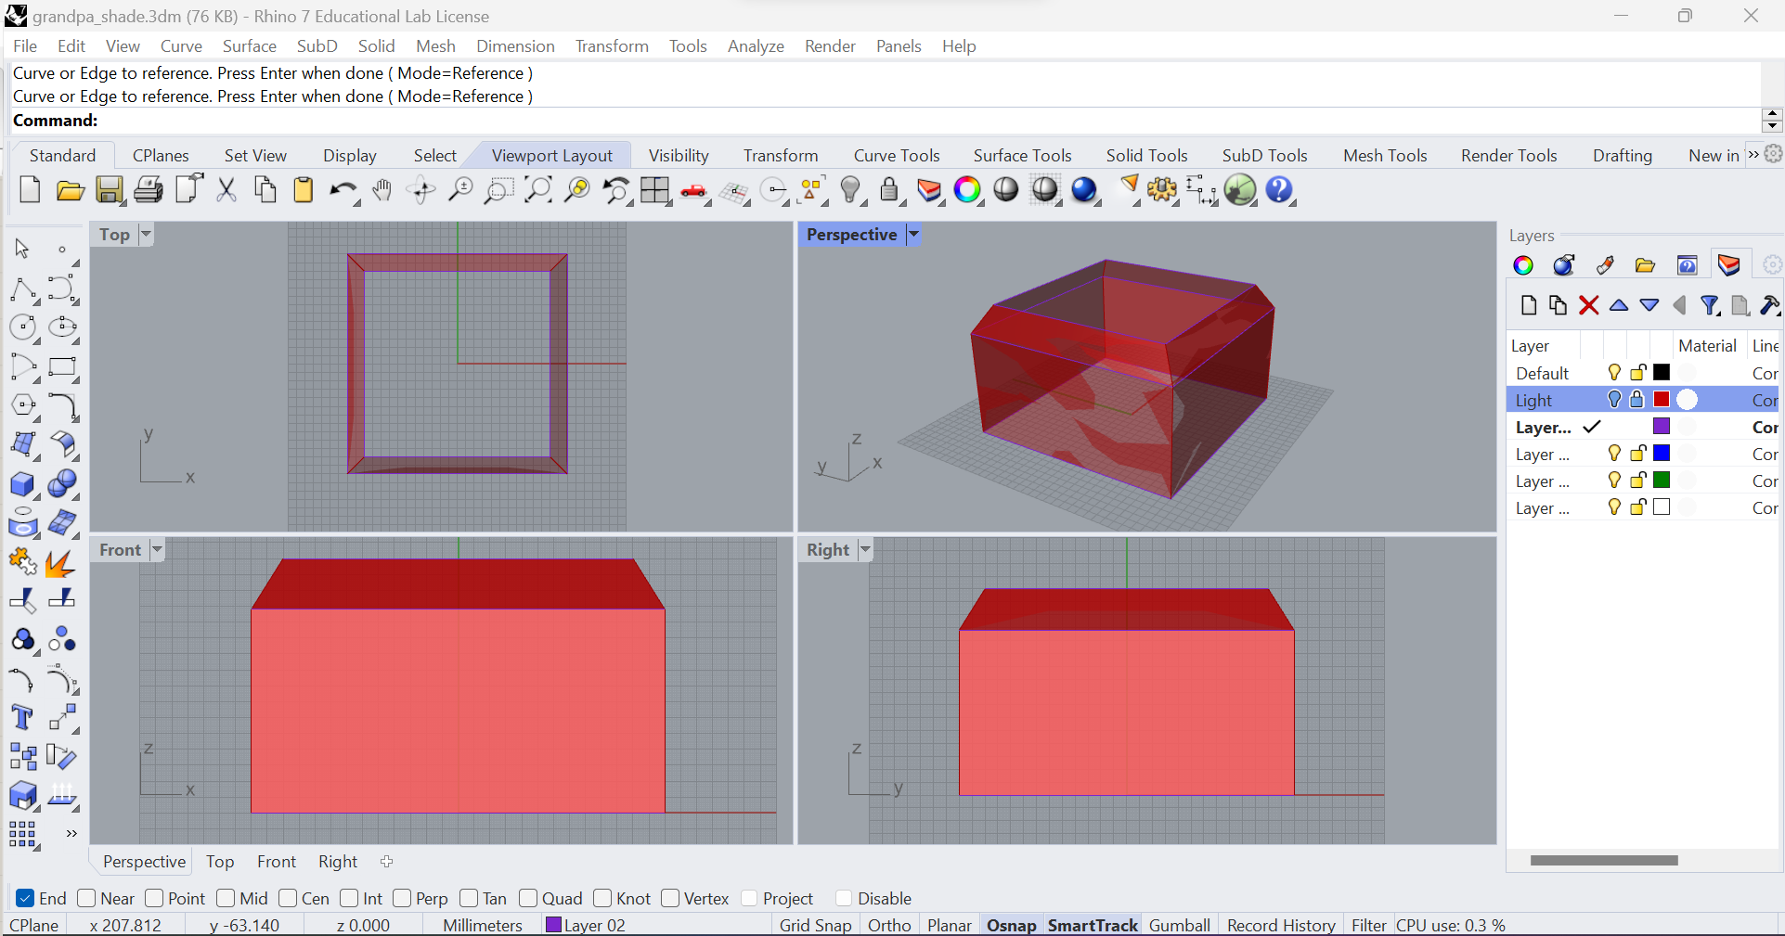The height and width of the screenshot is (936, 1785).
Task: Open the Surface menu
Action: click(x=250, y=46)
